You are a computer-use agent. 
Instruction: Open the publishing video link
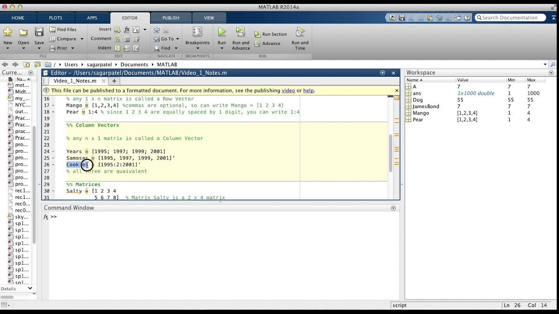288,91
